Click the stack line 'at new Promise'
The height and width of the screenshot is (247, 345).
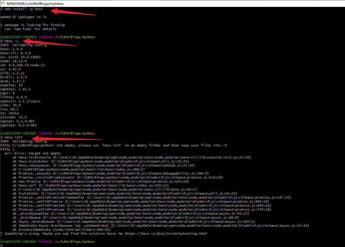coord(101,181)
